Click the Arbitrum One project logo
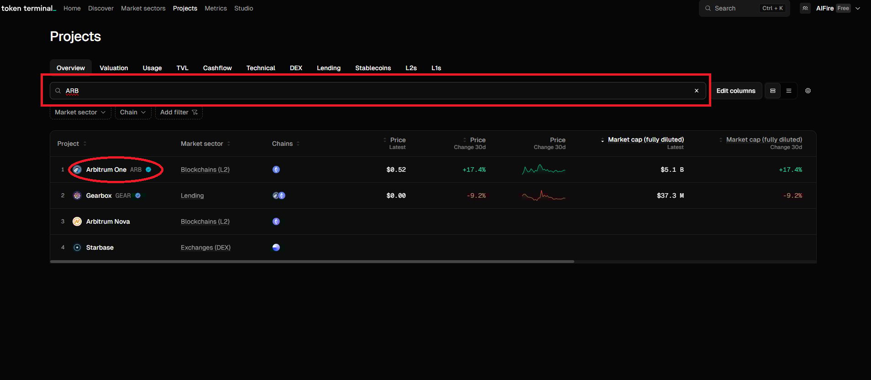 coord(77,169)
